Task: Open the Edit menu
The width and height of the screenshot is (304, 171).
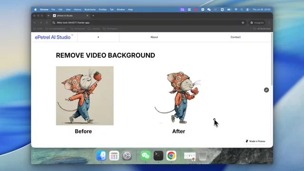Action: click(60, 9)
